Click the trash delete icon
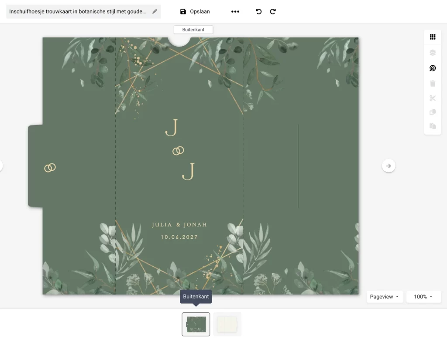The image size is (447, 339). coord(433,84)
